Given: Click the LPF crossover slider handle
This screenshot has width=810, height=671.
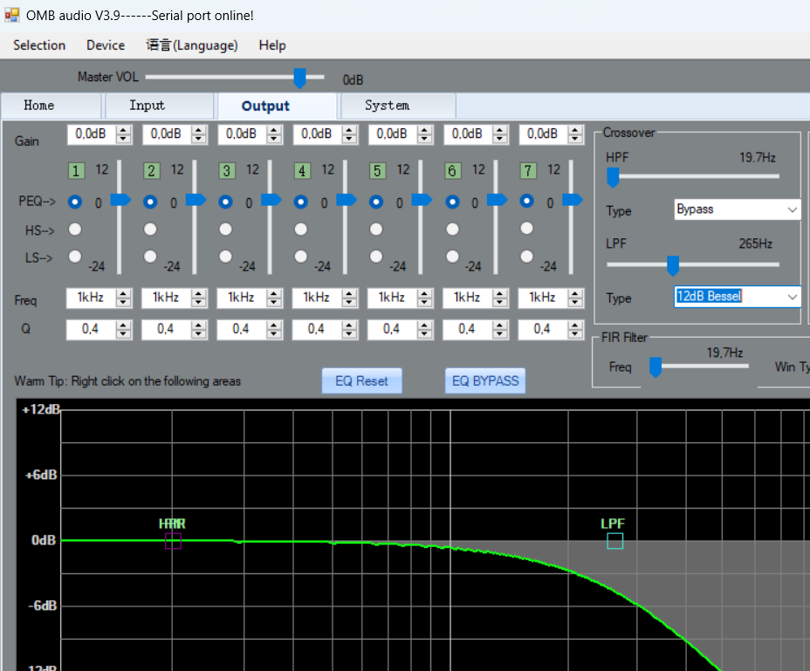Looking at the screenshot, I should [x=673, y=265].
